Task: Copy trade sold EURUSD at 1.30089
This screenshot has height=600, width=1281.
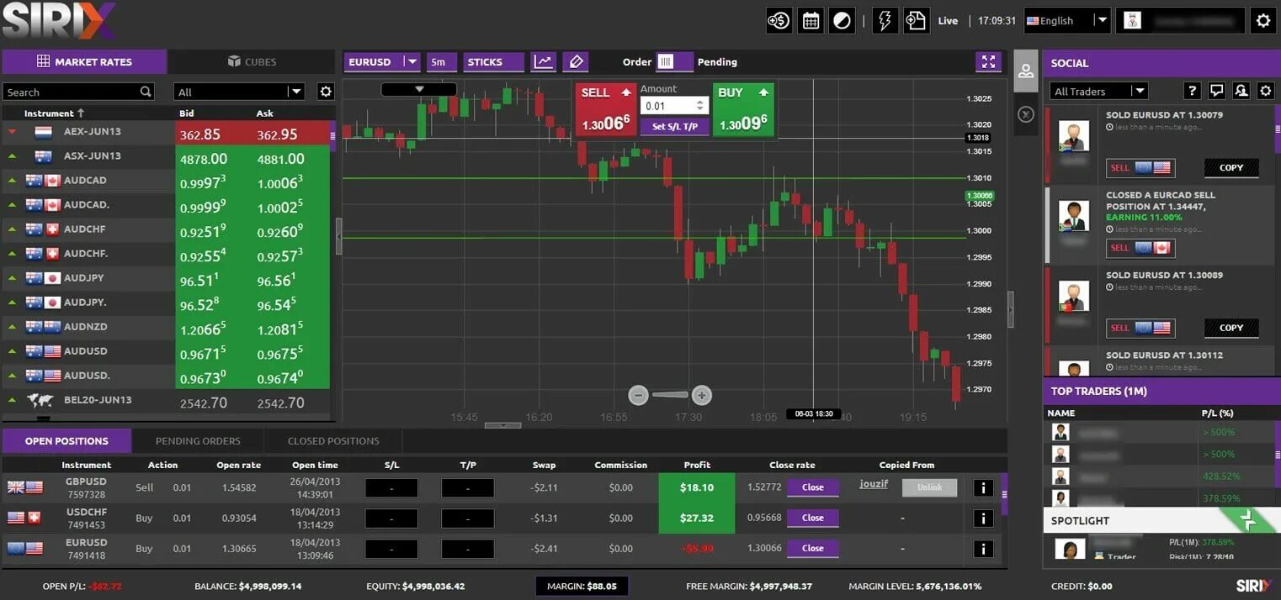Action: pos(1231,328)
